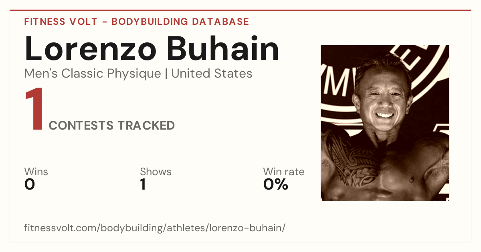Select the Men's Classic Physique division text
Screen dimensions: 481x252
click(x=93, y=74)
